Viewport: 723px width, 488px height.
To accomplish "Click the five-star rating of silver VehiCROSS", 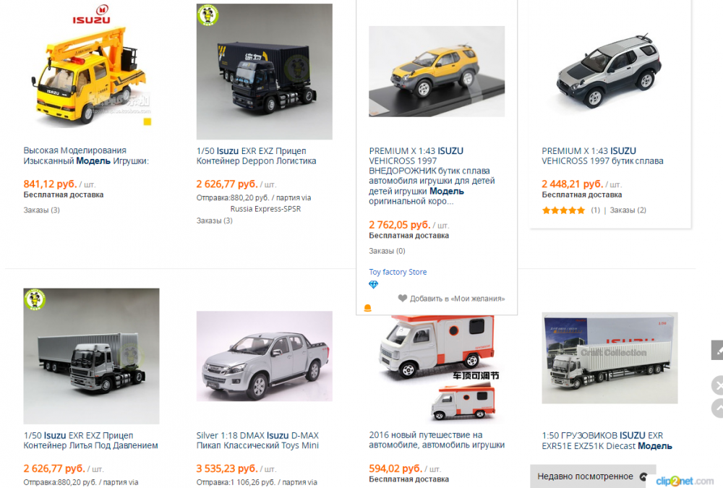I will (563, 210).
